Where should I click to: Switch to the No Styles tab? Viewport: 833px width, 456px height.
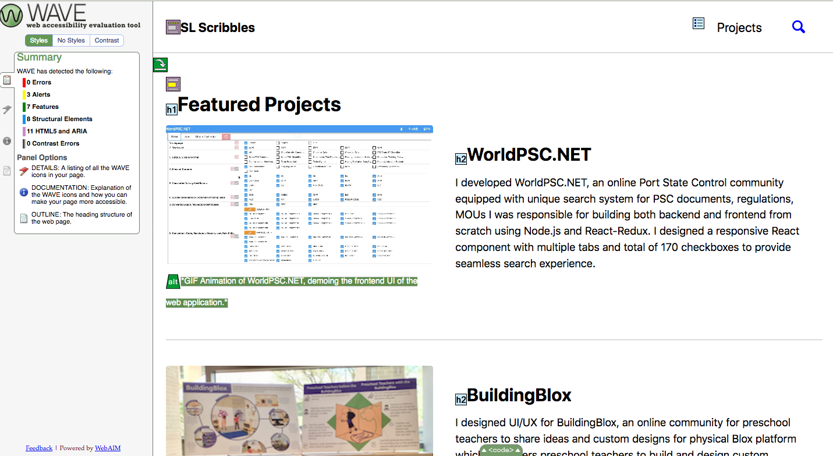click(x=71, y=40)
